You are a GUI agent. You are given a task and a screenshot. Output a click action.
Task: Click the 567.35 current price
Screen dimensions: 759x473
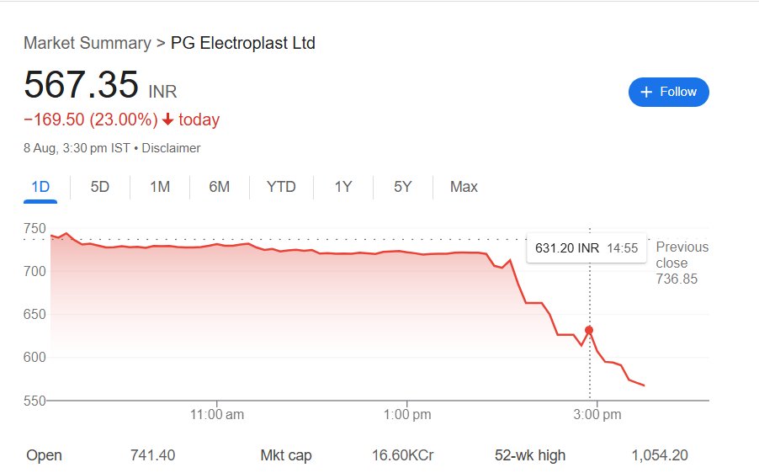[81, 85]
